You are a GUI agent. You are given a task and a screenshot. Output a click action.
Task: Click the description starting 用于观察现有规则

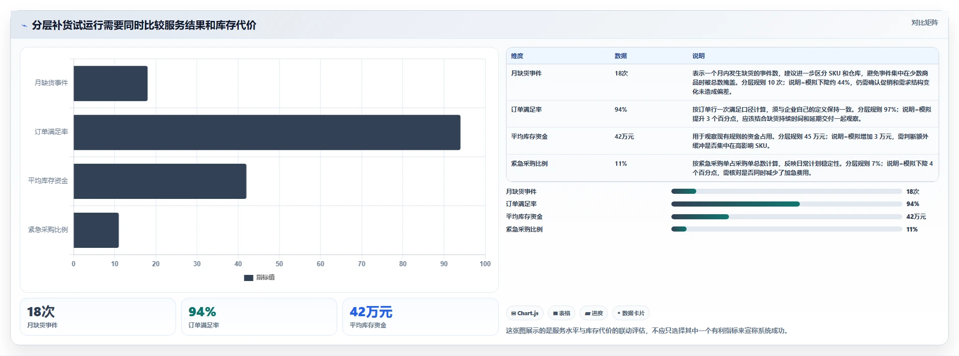click(x=811, y=141)
